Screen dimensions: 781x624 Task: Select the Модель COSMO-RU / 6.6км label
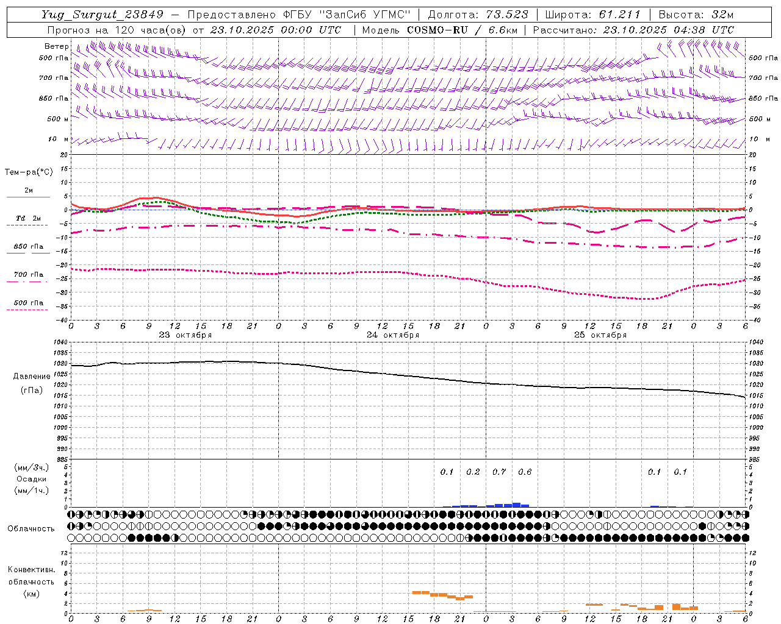coord(439,30)
